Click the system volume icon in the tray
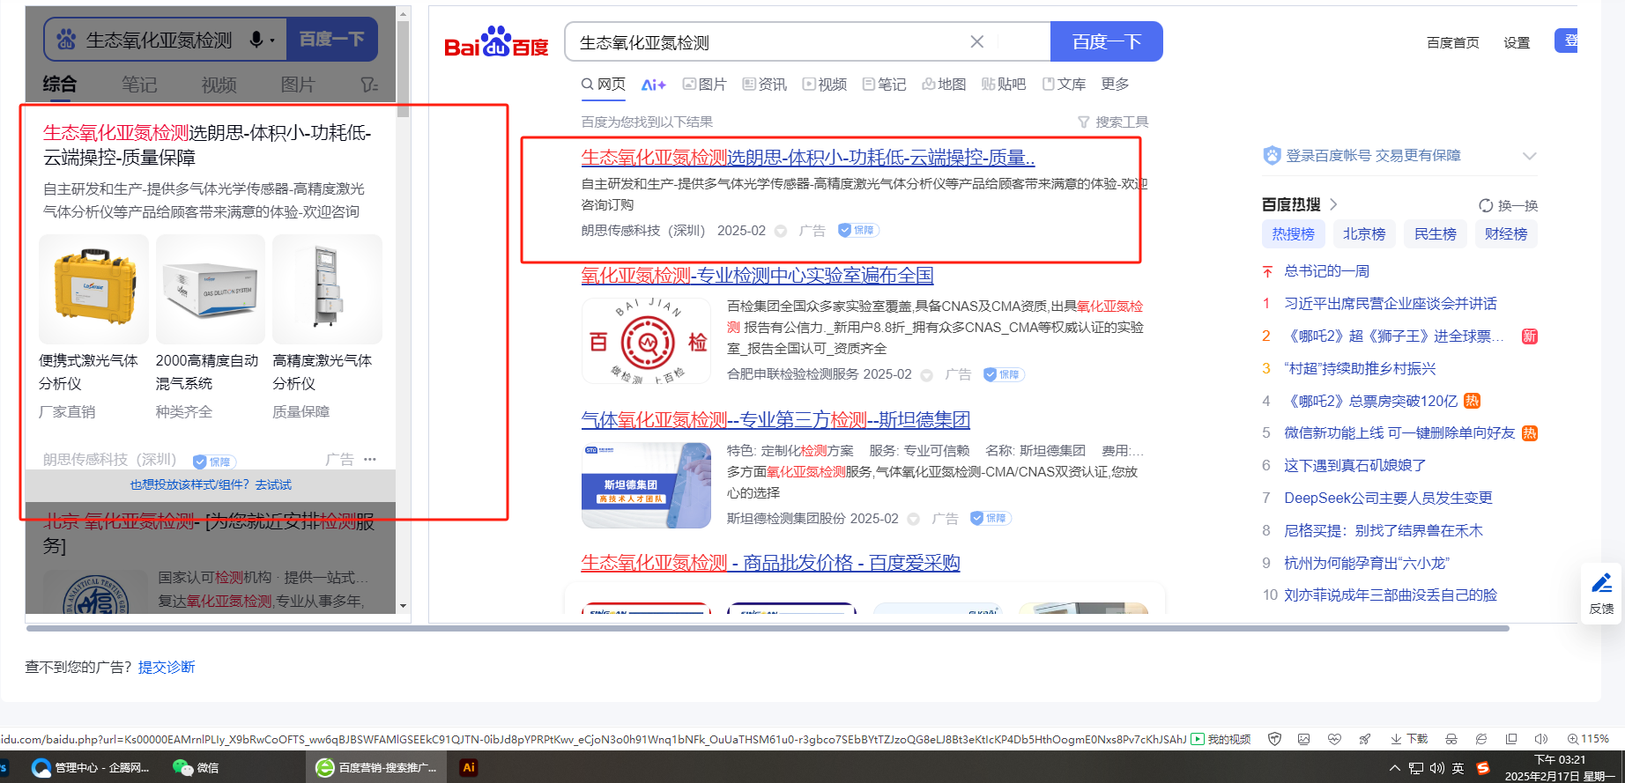Viewport: 1625px width, 783px height. coord(1437,768)
